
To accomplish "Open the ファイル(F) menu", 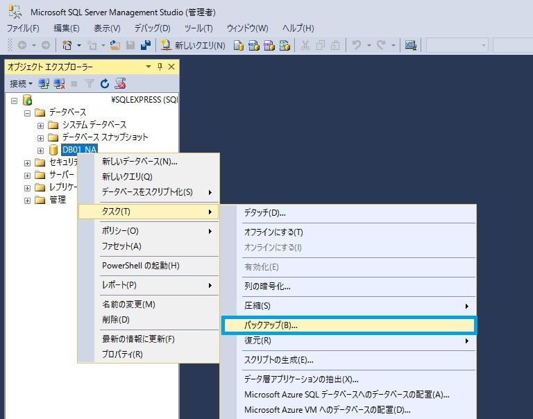I will point(23,28).
